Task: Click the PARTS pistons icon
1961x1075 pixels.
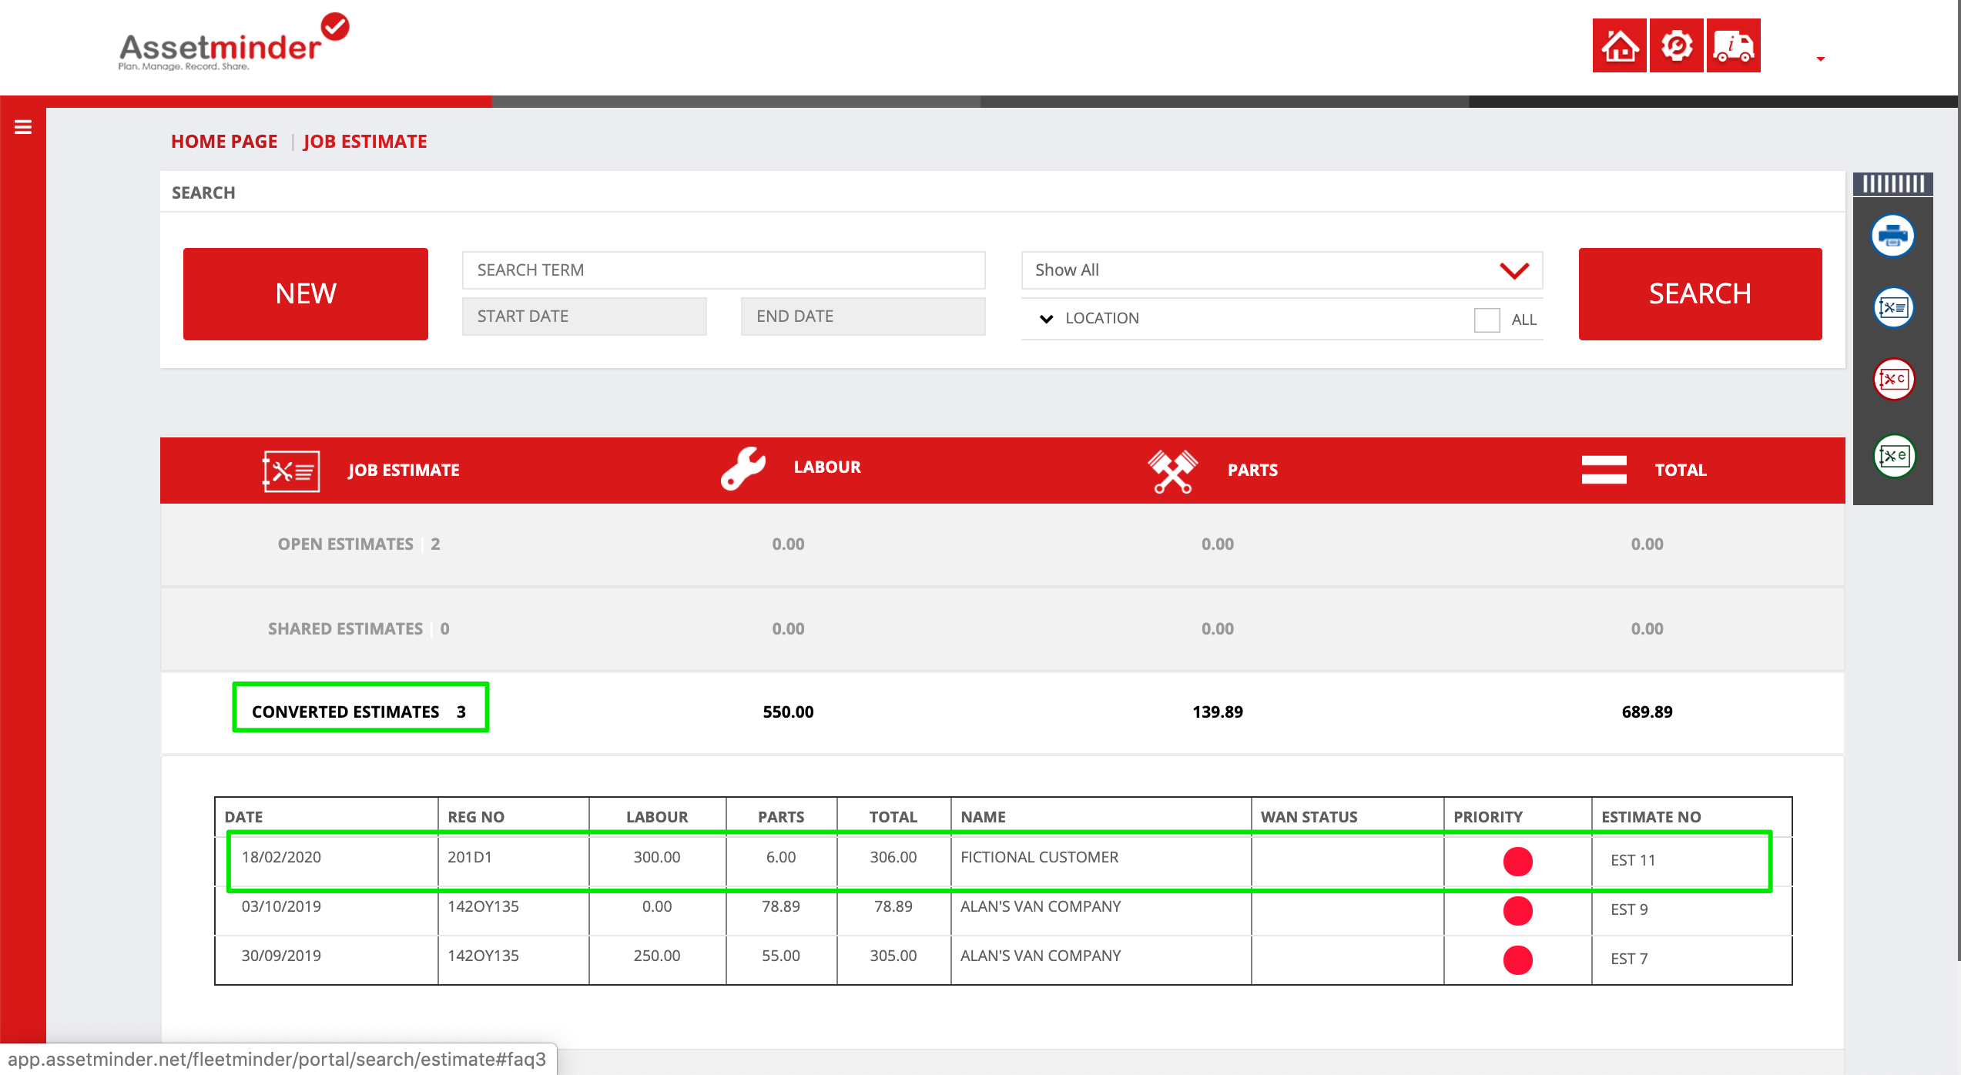Action: coord(1172,471)
